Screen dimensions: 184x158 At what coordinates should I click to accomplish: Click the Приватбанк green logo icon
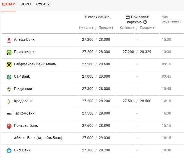(x=9, y=52)
